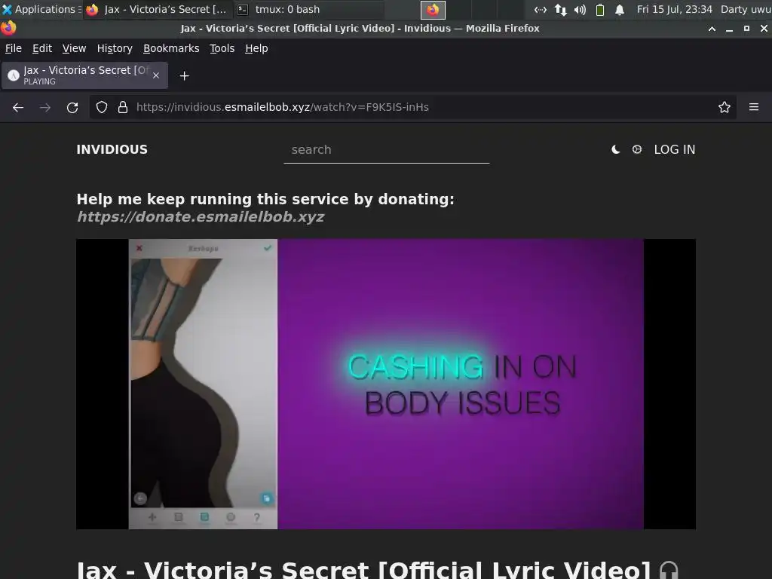Check the battery status icon
The height and width of the screenshot is (579, 772).
click(x=599, y=10)
